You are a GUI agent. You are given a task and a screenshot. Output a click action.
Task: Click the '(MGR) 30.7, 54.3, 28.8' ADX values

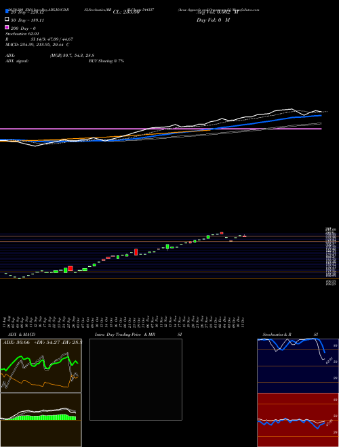tap(72, 56)
